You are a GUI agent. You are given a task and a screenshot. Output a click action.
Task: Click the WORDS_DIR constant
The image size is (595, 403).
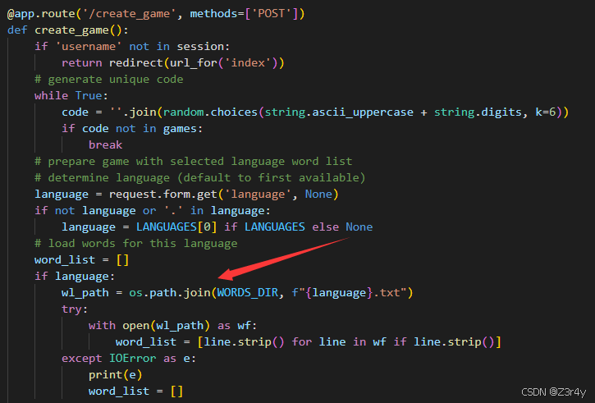(247, 292)
